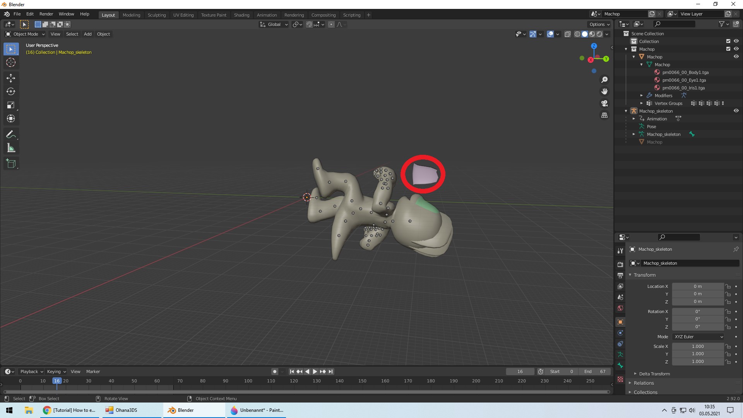743x418 pixels.
Task: Select the Cursor tool in the toolbar
Action: (11, 62)
